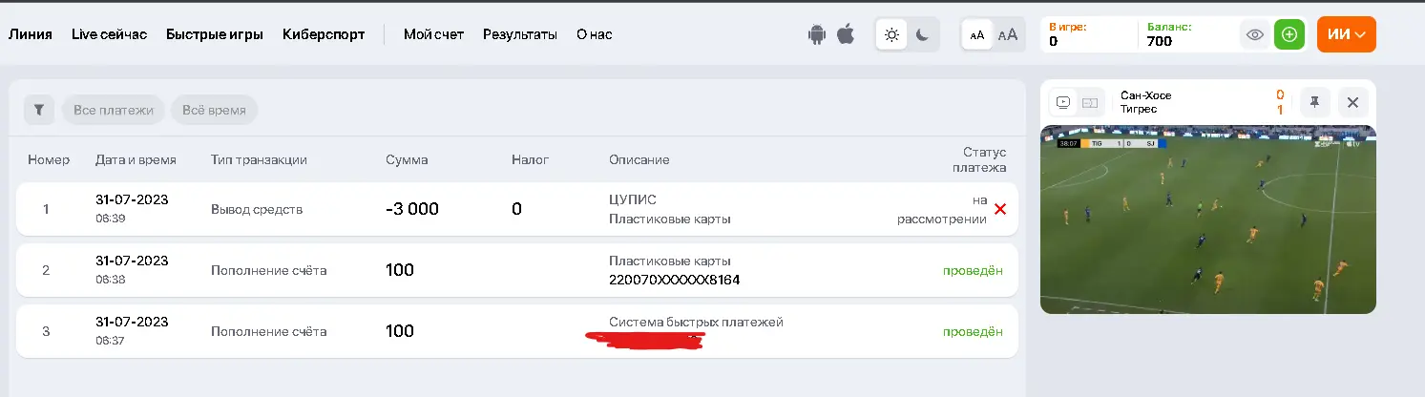This screenshot has width=1425, height=397.
Task: Click the Статус платежа column header
Action: (x=979, y=159)
